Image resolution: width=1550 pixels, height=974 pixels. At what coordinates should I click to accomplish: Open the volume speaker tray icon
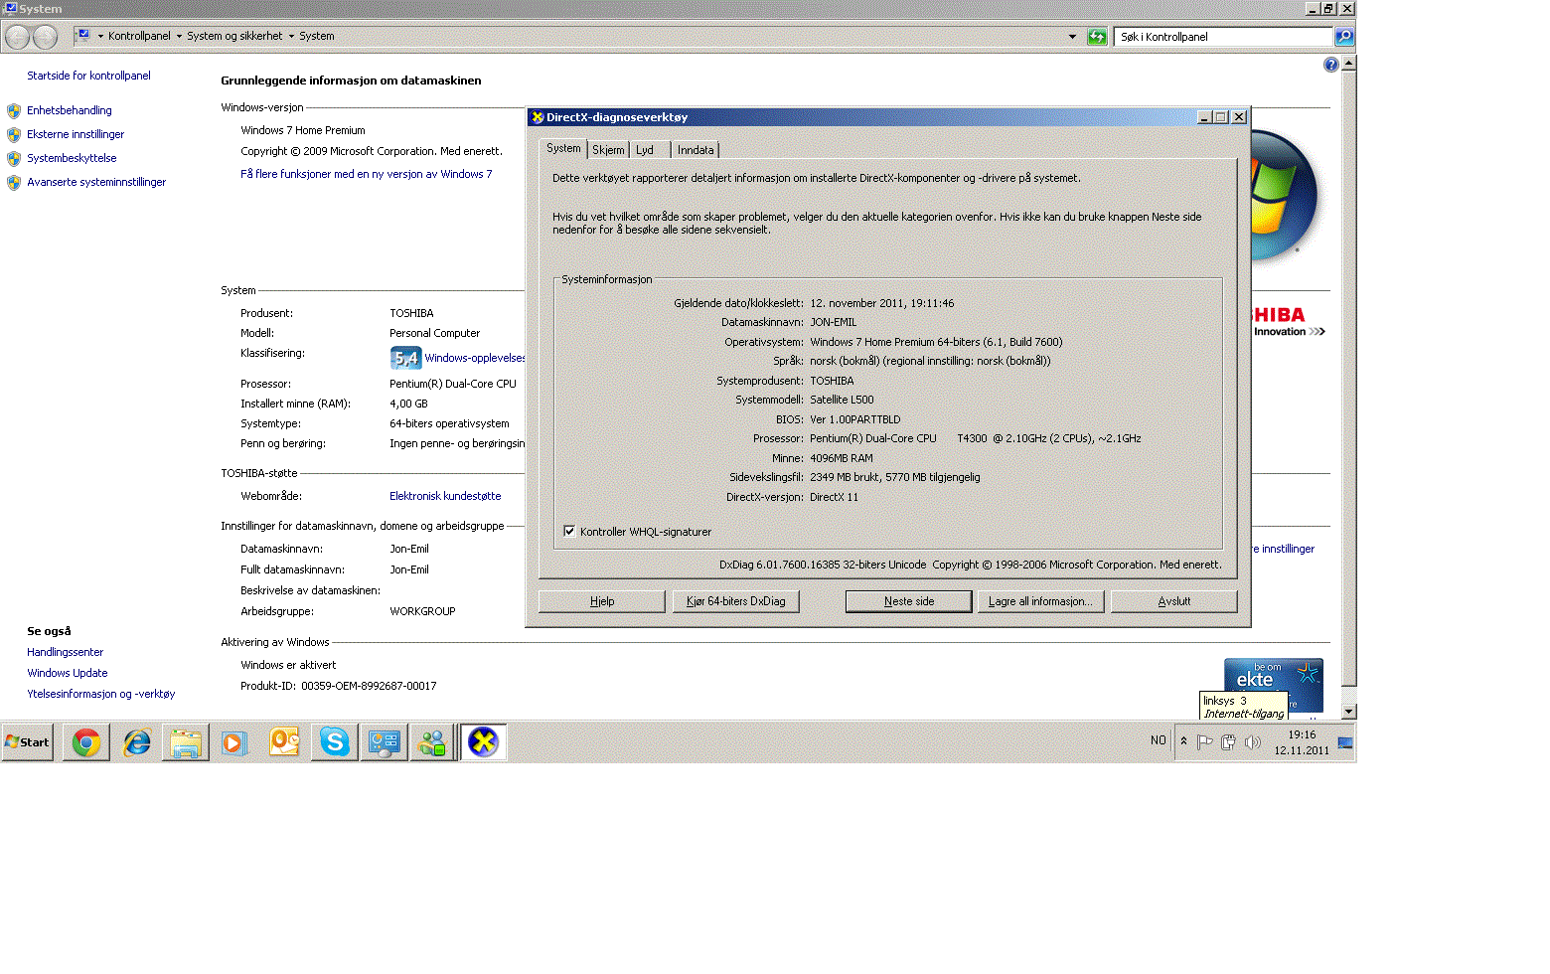(1253, 741)
